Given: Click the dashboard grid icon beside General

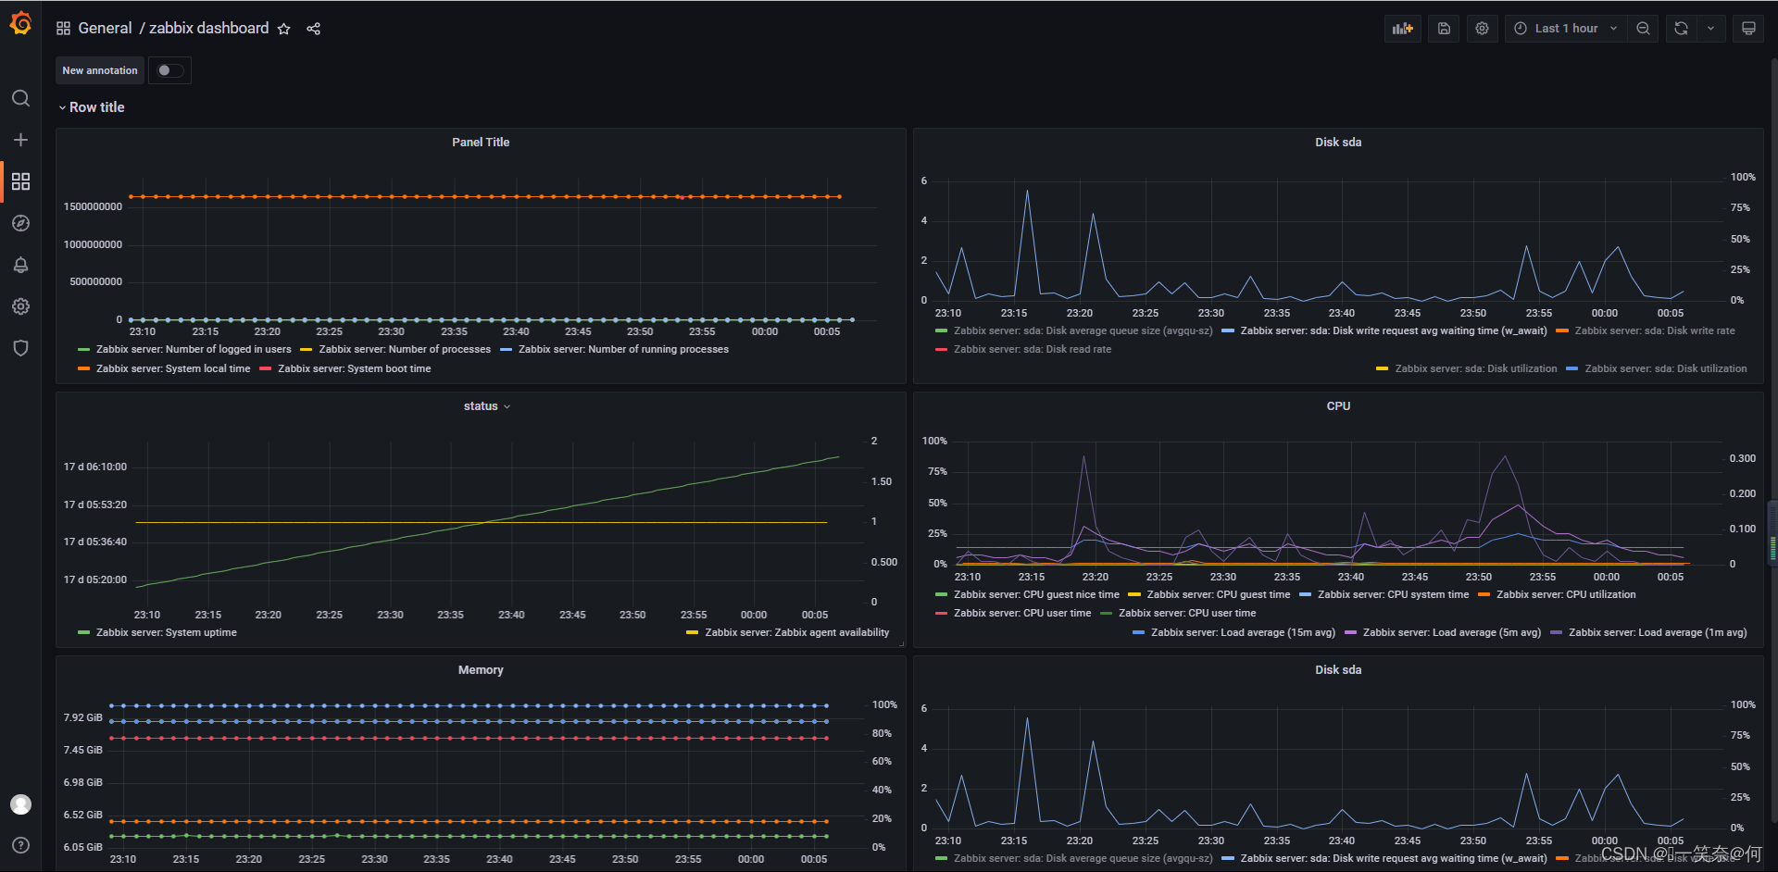Looking at the screenshot, I should [x=63, y=29].
